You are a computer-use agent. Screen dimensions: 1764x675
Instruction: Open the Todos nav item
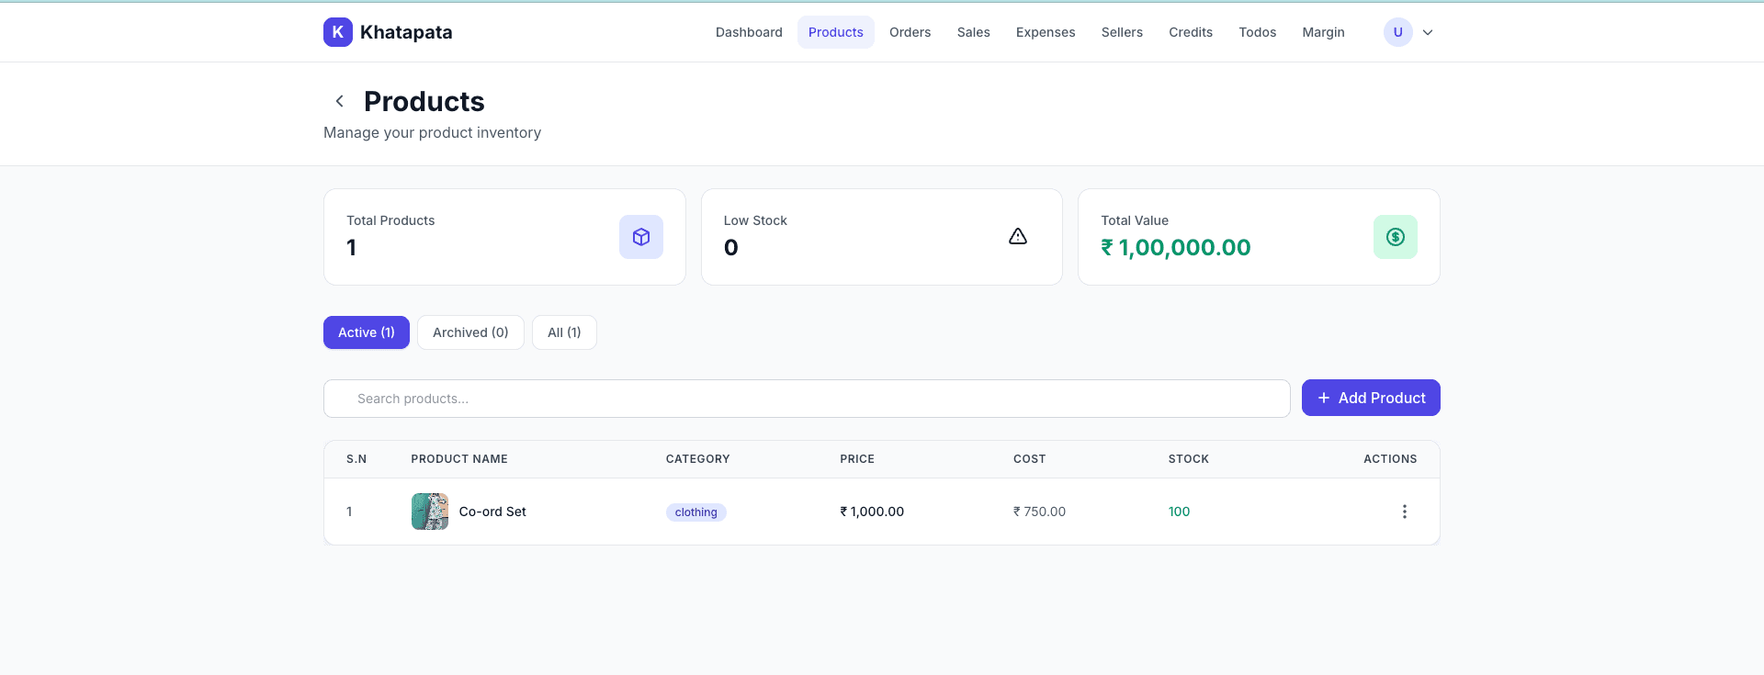click(x=1257, y=32)
